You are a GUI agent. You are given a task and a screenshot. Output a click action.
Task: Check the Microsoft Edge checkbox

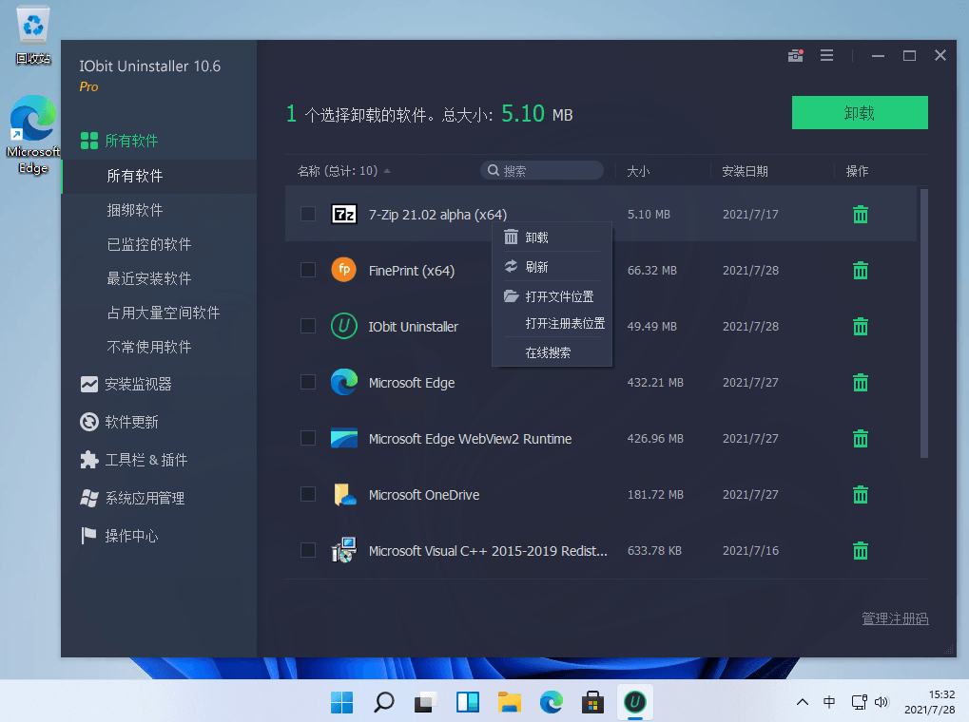coord(308,382)
